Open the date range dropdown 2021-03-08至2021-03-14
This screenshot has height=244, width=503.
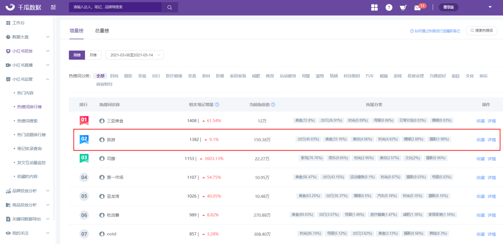coord(135,55)
